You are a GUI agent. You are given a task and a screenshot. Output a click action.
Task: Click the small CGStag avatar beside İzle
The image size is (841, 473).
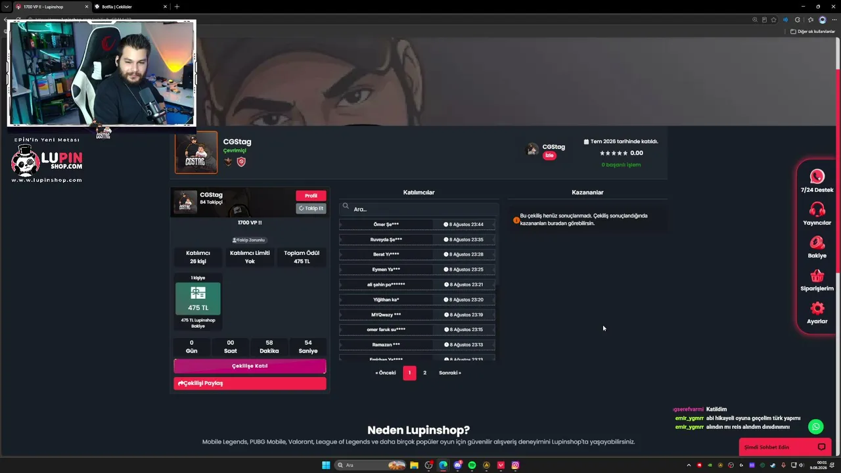tap(532, 150)
